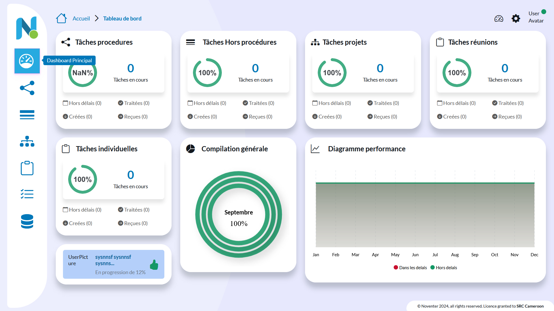Open the User Avatar menu
This screenshot has height=311, width=554.
click(536, 17)
